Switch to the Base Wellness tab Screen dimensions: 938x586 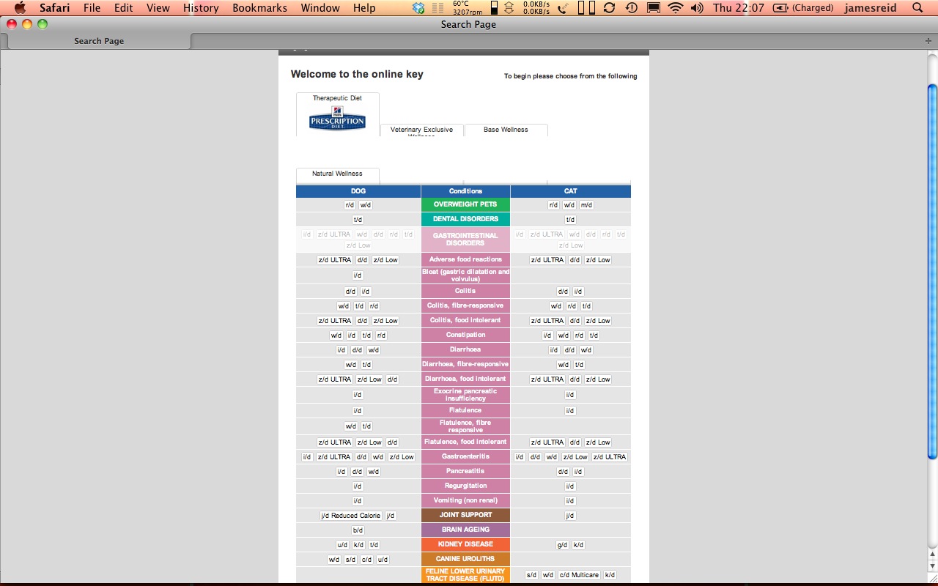click(x=506, y=130)
